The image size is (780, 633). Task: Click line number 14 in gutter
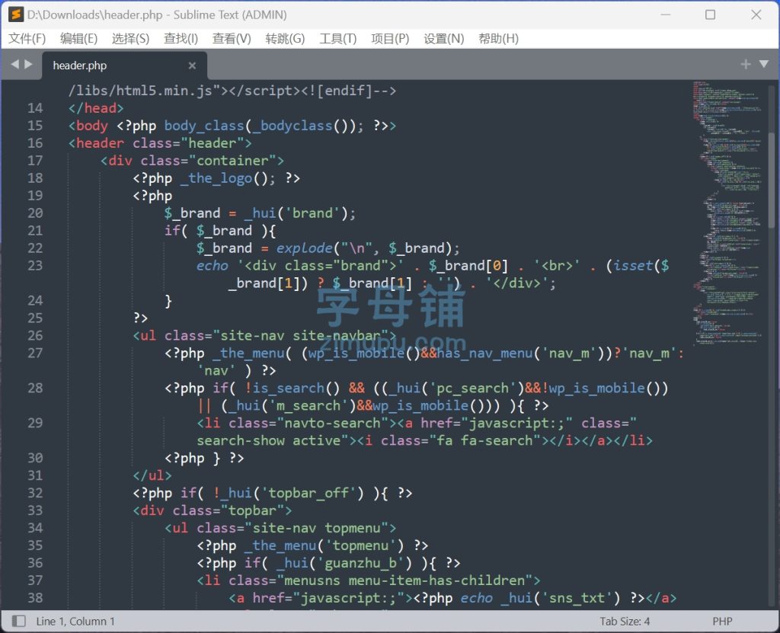pyautogui.click(x=35, y=108)
